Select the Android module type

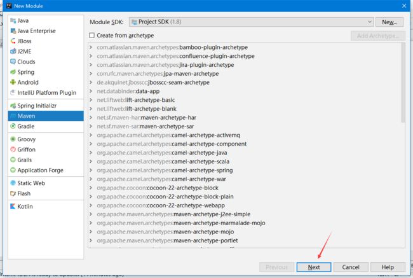tap(46, 82)
